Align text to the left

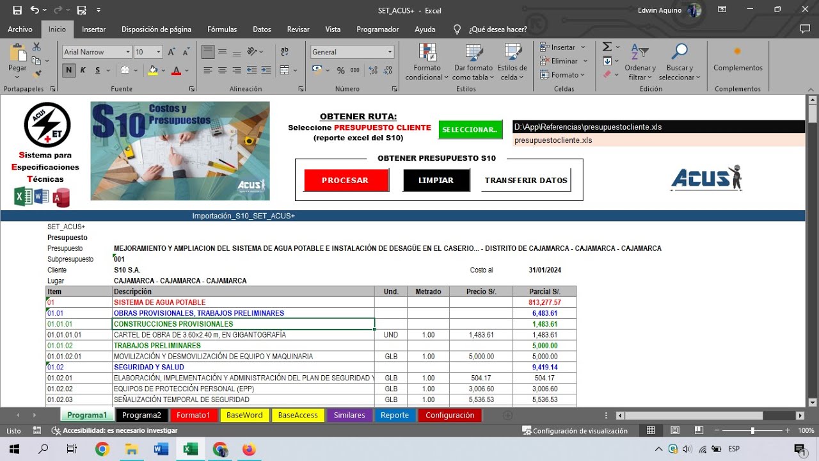[x=208, y=70]
